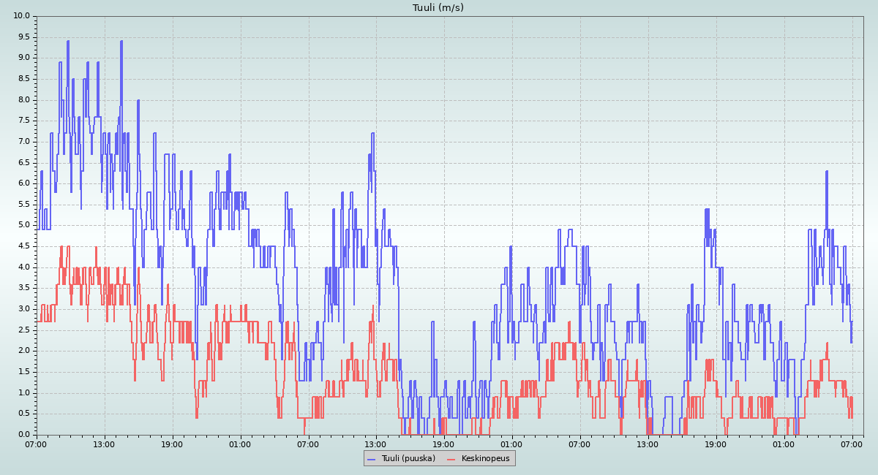Select the first 13:00 time label

[105, 444]
